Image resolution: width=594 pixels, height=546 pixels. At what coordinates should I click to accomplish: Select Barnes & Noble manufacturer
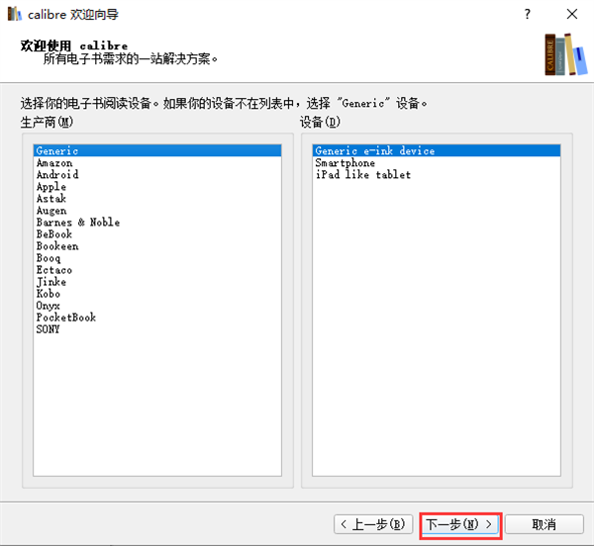78,223
